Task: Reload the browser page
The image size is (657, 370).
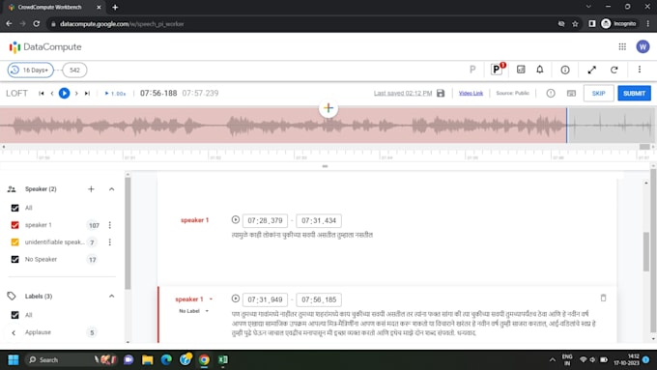Action: 37,24
